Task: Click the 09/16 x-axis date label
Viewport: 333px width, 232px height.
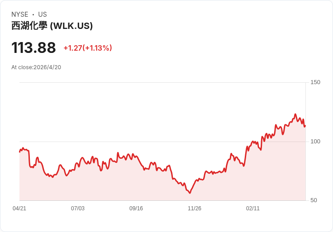Action: tap(136, 208)
